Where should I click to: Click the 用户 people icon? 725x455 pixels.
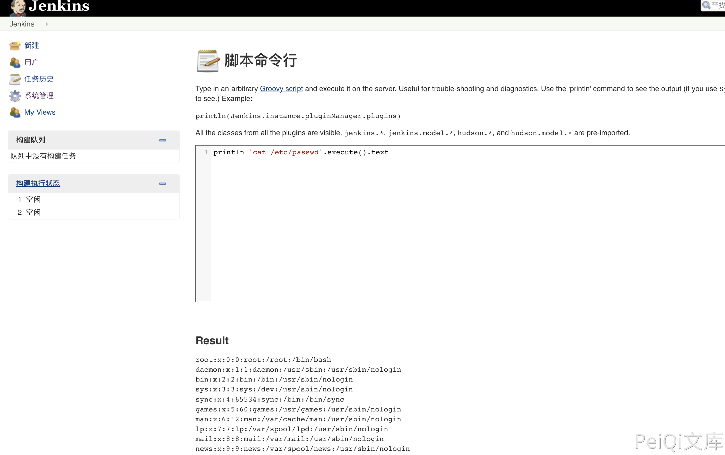(15, 63)
